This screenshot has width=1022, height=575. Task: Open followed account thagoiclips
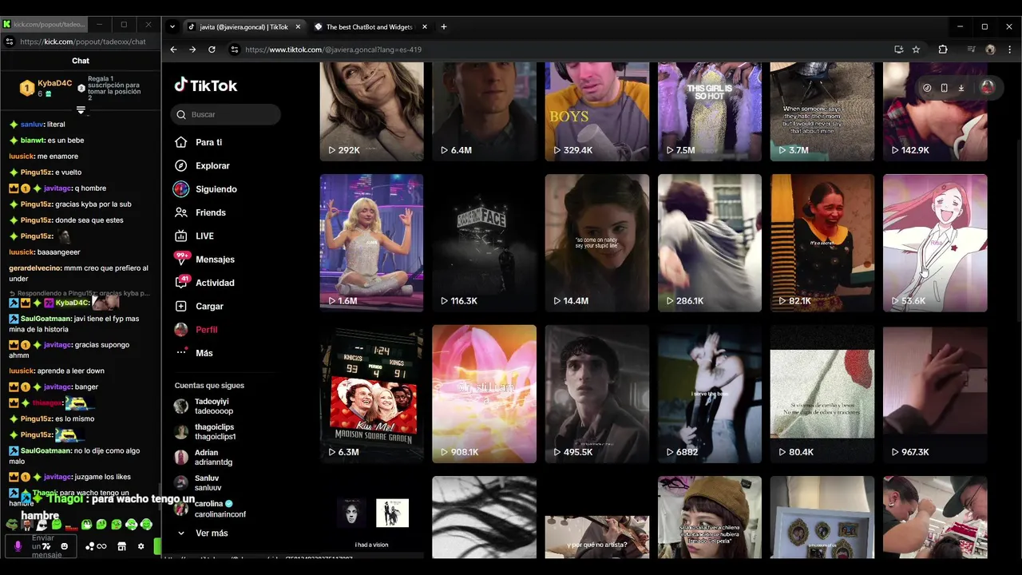coord(205,432)
